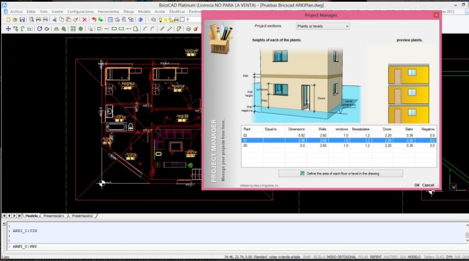Click OK in Project Manager dialog
Viewport: 469px width, 261px height.
point(417,185)
